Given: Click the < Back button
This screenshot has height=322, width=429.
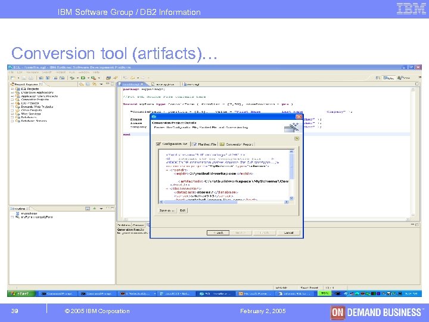Looking at the screenshot, I should [x=218, y=233].
